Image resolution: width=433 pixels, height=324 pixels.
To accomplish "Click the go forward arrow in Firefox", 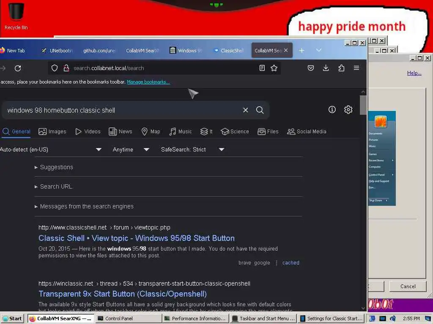I will (x=3, y=68).
